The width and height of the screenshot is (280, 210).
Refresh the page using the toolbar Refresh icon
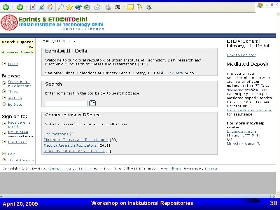coord(42,7)
